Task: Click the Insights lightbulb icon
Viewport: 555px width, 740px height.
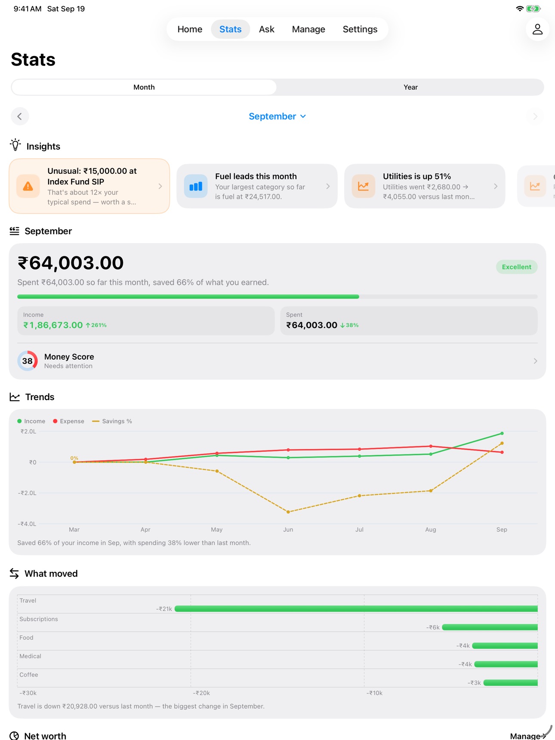Action: pyautogui.click(x=15, y=145)
